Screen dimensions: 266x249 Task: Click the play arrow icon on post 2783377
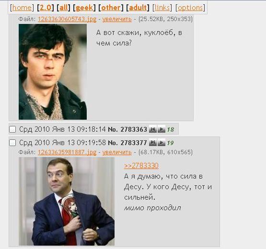[162, 143]
